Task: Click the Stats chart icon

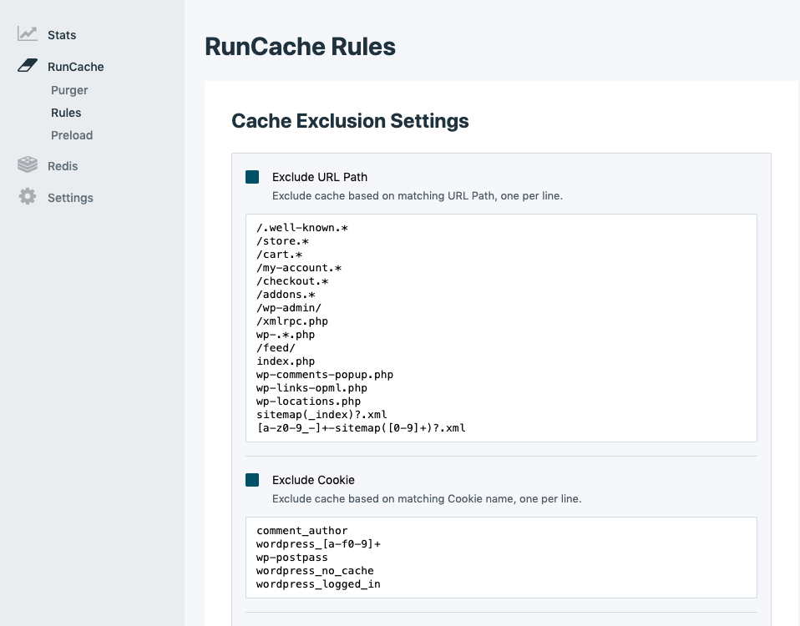Action: [28, 34]
